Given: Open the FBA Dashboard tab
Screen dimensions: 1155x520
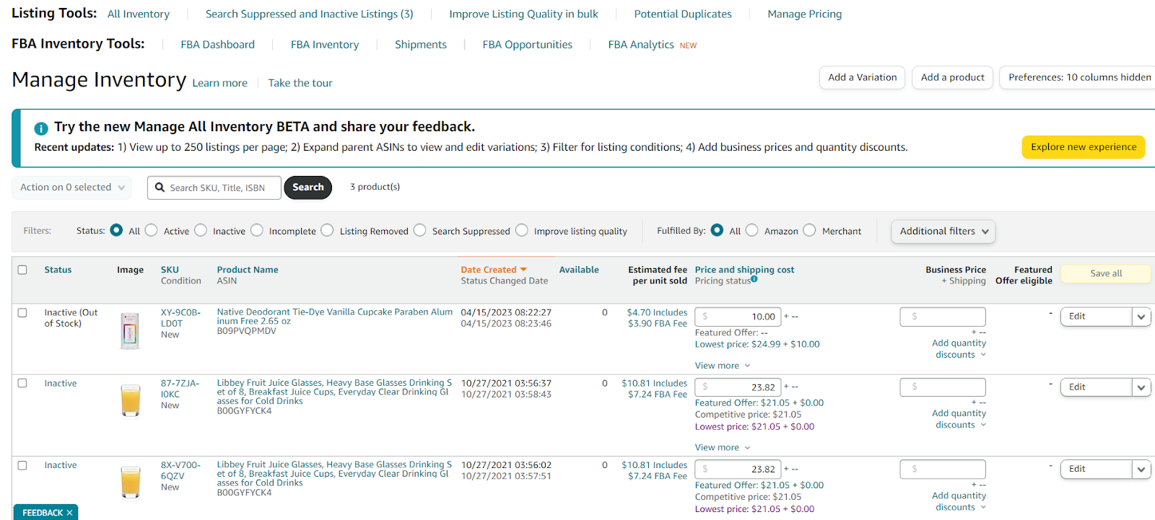Looking at the screenshot, I should tap(217, 45).
